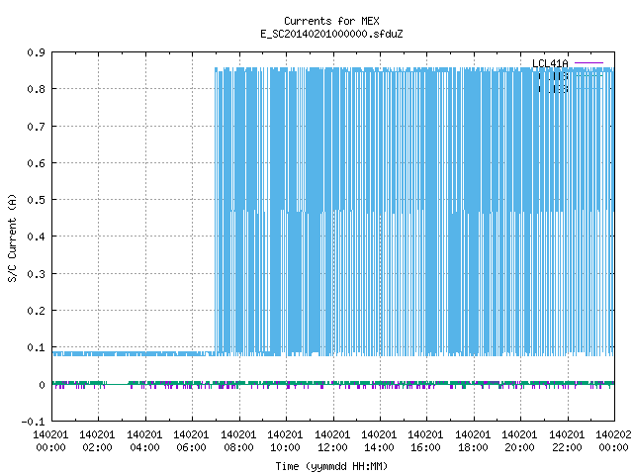The height and width of the screenshot is (475, 633).
Task: Click the y-axis tick value 0.5
Action: pos(37,200)
